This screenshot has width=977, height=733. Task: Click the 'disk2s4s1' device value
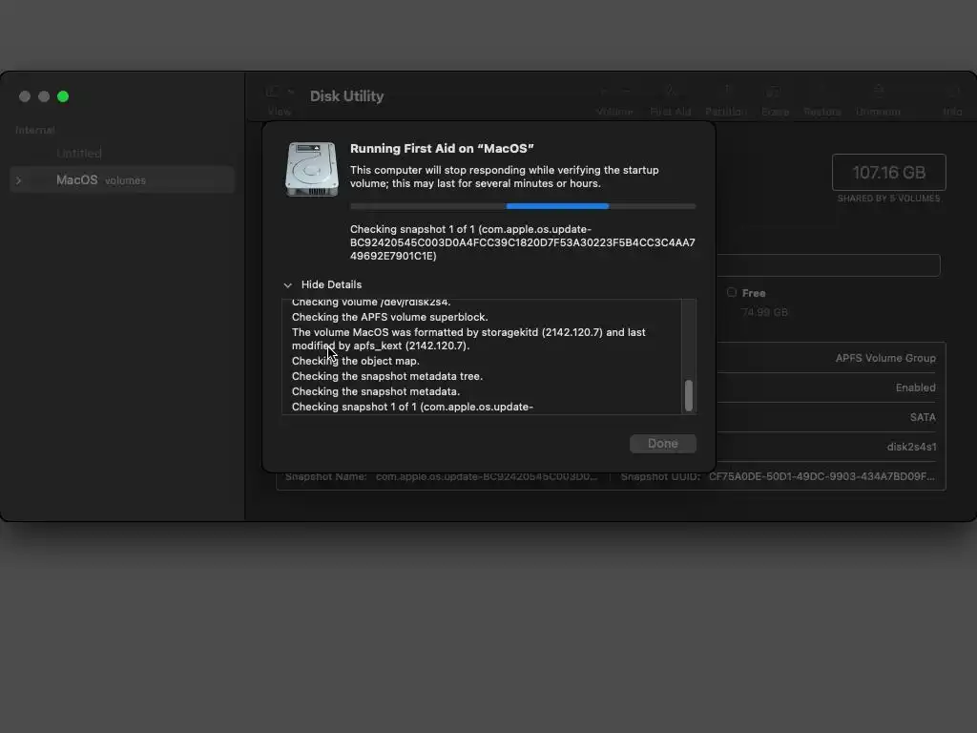tap(911, 447)
